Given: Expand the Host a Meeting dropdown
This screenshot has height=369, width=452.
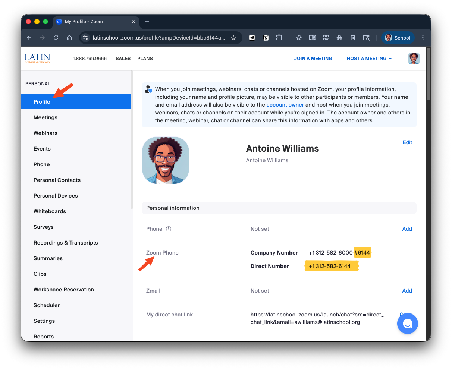Looking at the screenshot, I should coord(369,59).
